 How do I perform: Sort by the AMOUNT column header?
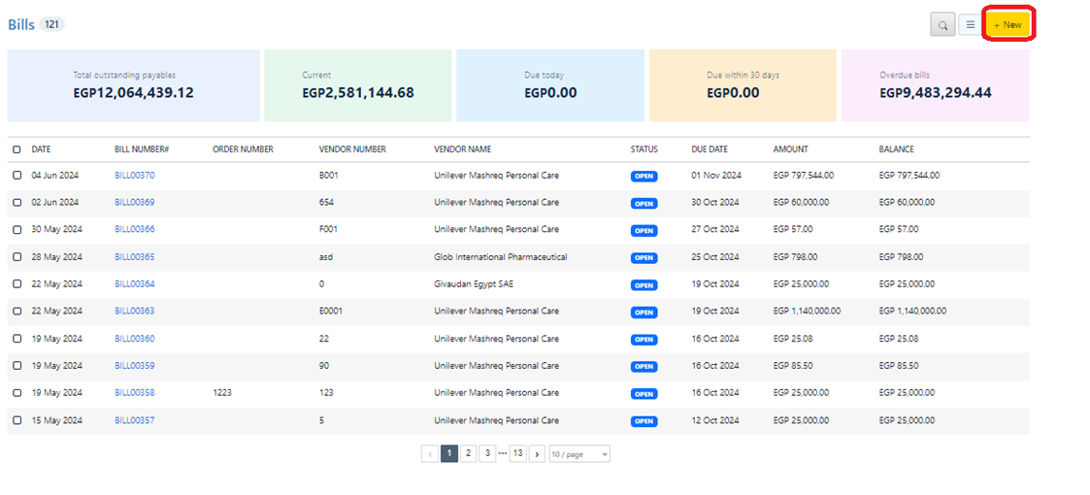[790, 149]
